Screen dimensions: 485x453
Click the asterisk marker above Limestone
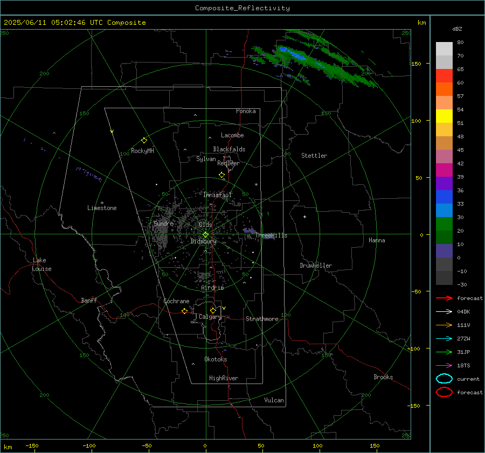pyautogui.click(x=102, y=203)
